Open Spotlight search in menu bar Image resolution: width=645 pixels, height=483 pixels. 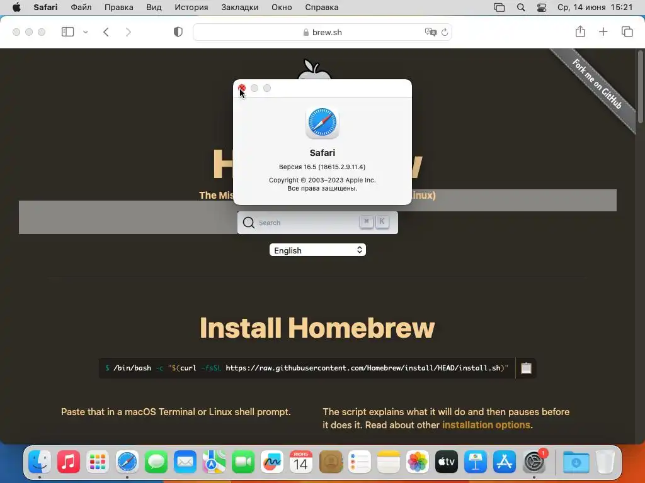pos(521,8)
